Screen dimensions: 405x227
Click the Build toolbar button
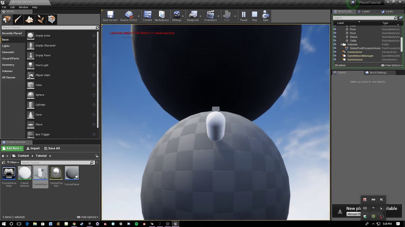click(227, 16)
